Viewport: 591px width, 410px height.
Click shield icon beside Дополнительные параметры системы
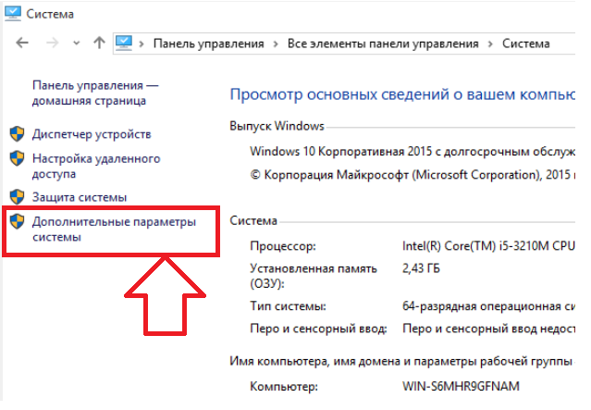17,221
